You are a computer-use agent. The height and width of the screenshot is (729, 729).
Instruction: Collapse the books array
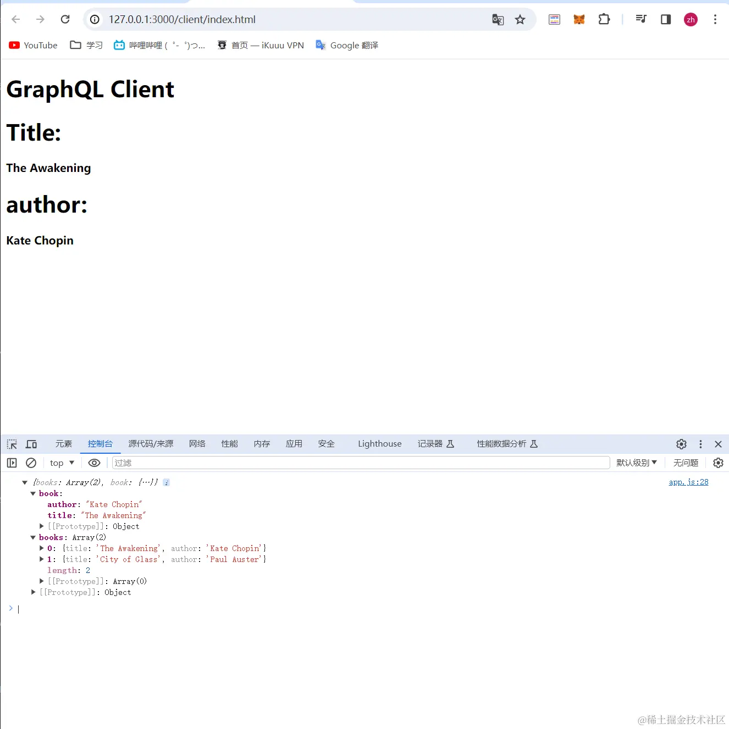point(33,538)
